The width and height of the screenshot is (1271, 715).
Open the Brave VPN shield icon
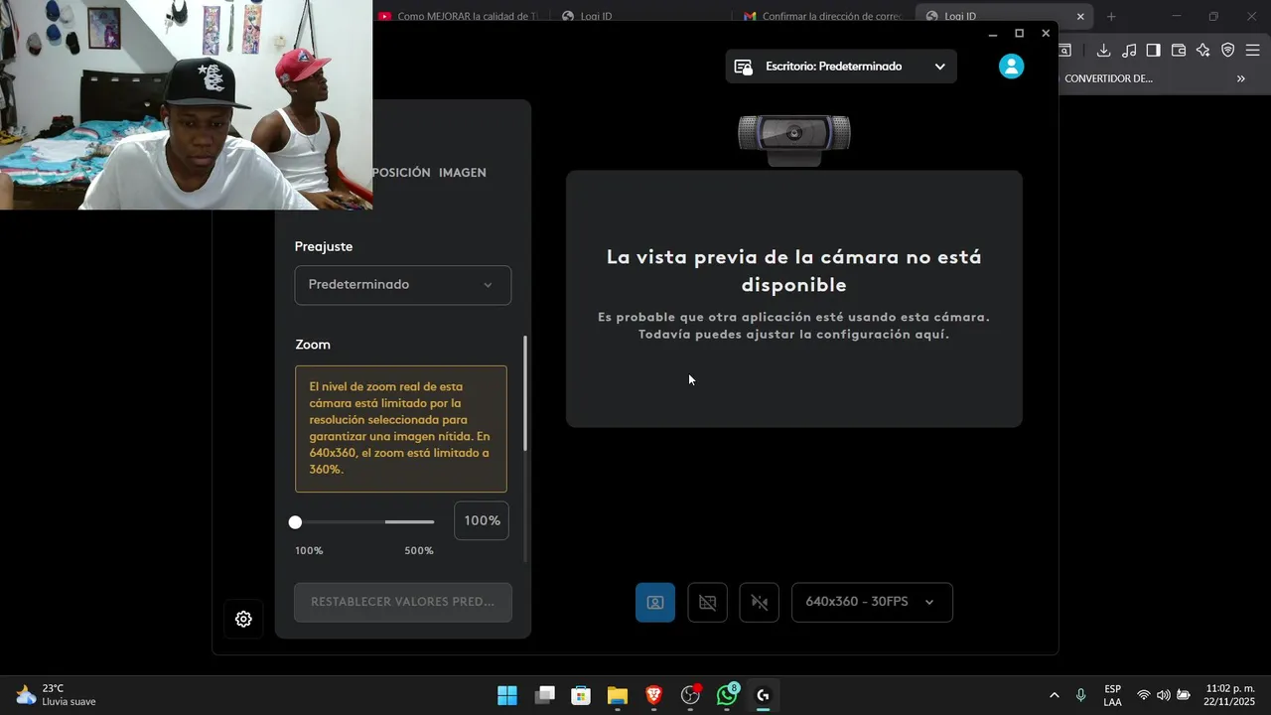[1228, 51]
